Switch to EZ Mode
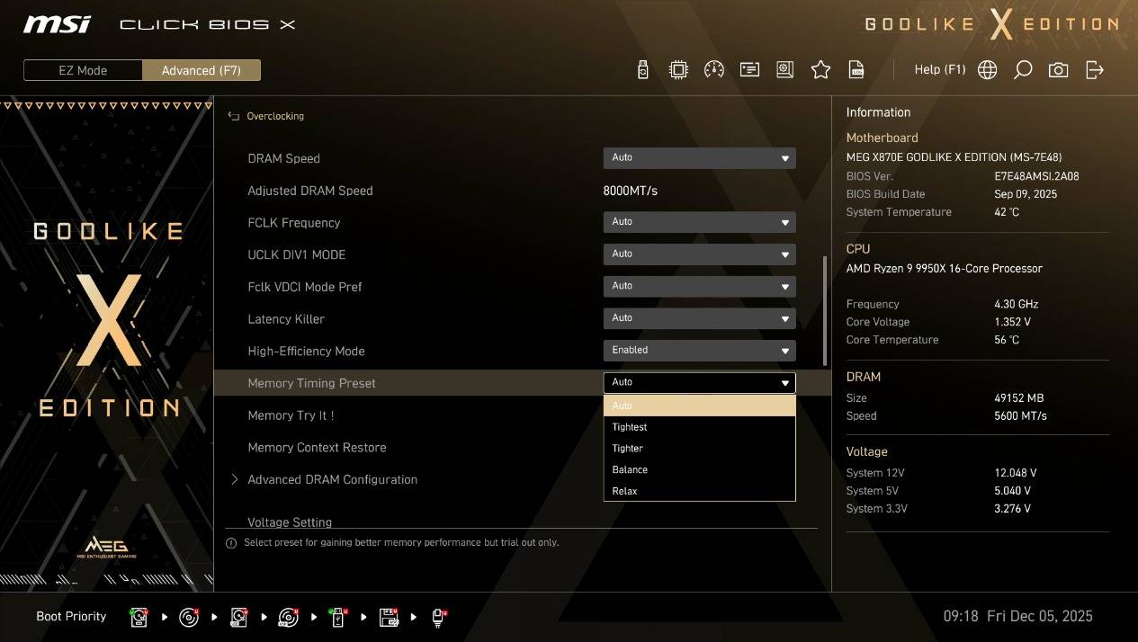The height and width of the screenshot is (642, 1138). point(83,71)
